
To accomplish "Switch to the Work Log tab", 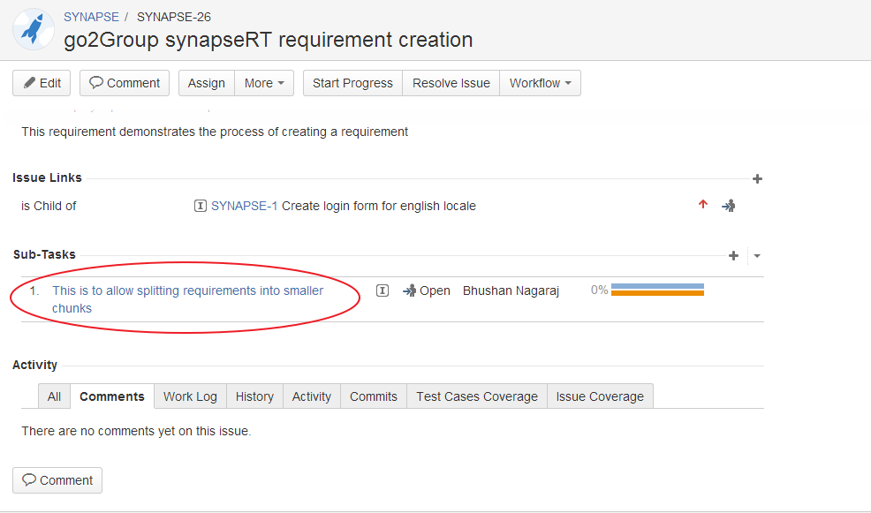I will click(x=190, y=396).
